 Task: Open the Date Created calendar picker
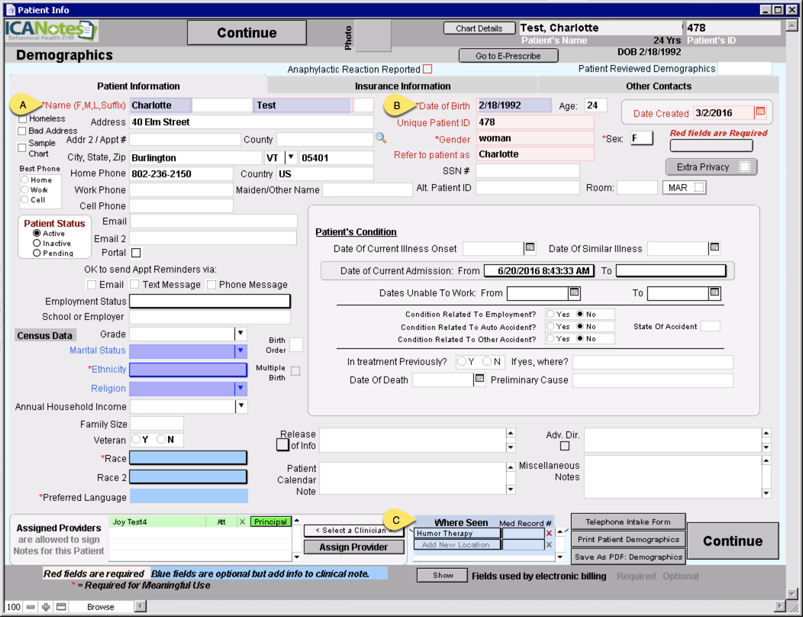point(759,112)
